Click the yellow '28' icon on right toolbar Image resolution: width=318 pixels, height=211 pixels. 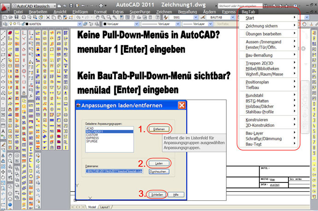[x=314, y=93]
